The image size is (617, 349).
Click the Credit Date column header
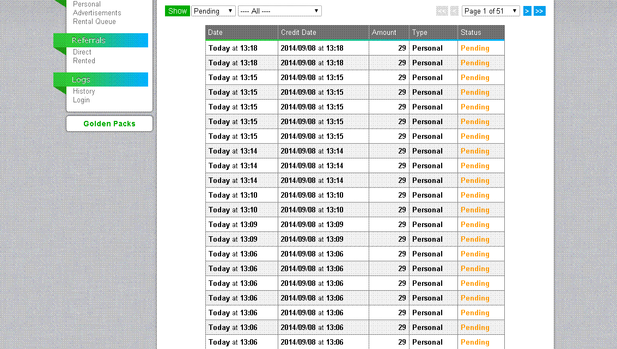(323, 32)
